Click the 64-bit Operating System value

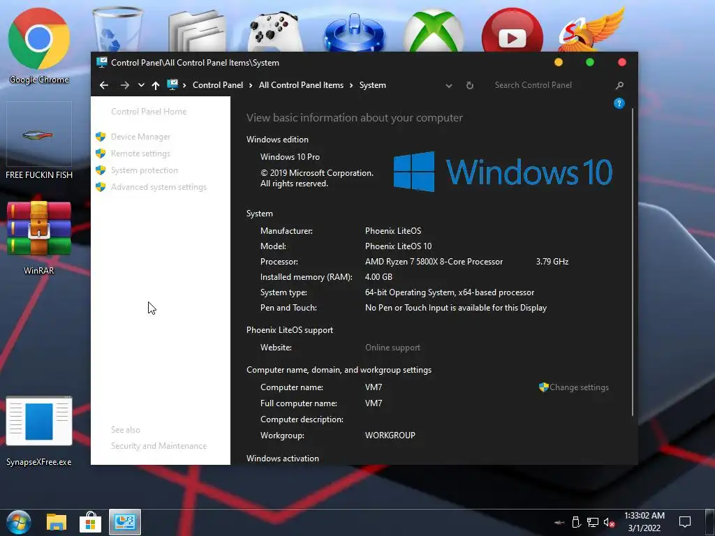[x=449, y=292]
